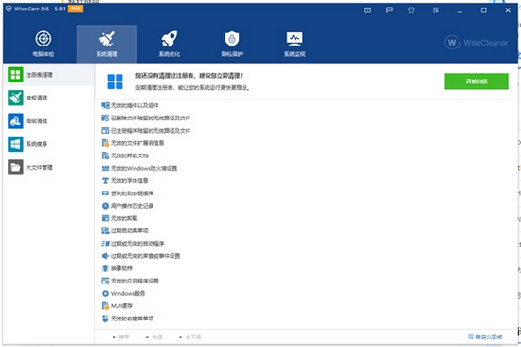521x347 pixels.
Task: Open the 系统监视 System Monitor tab
Action: (x=295, y=44)
